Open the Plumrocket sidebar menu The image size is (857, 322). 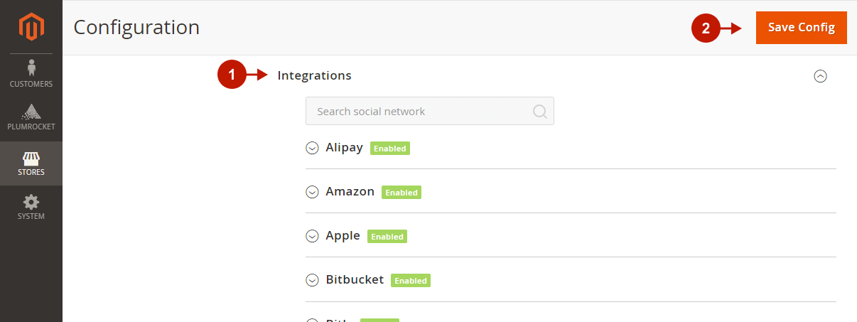click(x=31, y=119)
